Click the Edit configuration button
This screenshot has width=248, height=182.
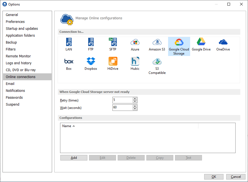click(102, 158)
